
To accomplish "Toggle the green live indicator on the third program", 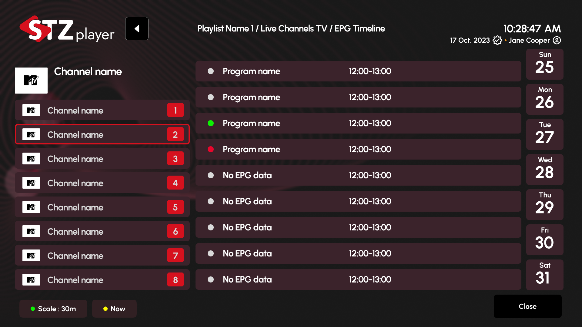I will click(x=211, y=123).
